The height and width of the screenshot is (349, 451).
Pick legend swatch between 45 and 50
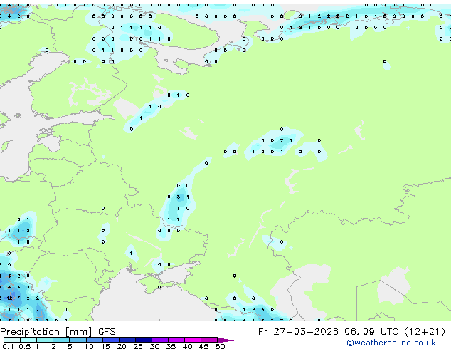(209, 340)
